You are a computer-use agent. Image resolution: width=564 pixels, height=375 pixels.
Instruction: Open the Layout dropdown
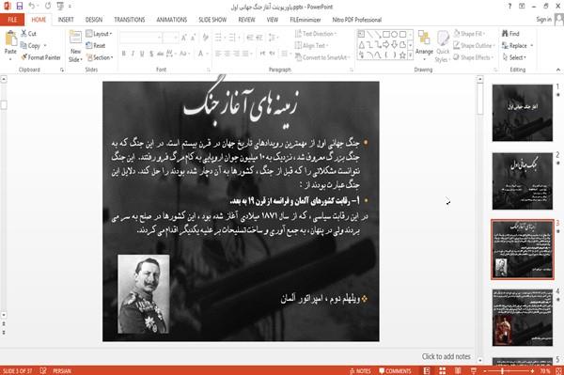99,34
